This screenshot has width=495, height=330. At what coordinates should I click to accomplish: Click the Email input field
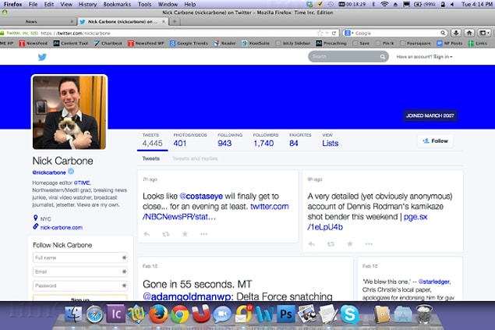pos(80,271)
